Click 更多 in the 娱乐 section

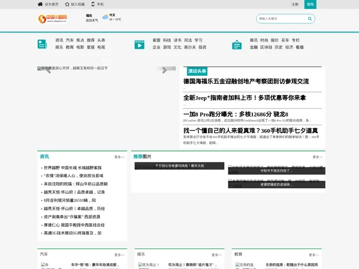pyautogui.click(x=216, y=255)
